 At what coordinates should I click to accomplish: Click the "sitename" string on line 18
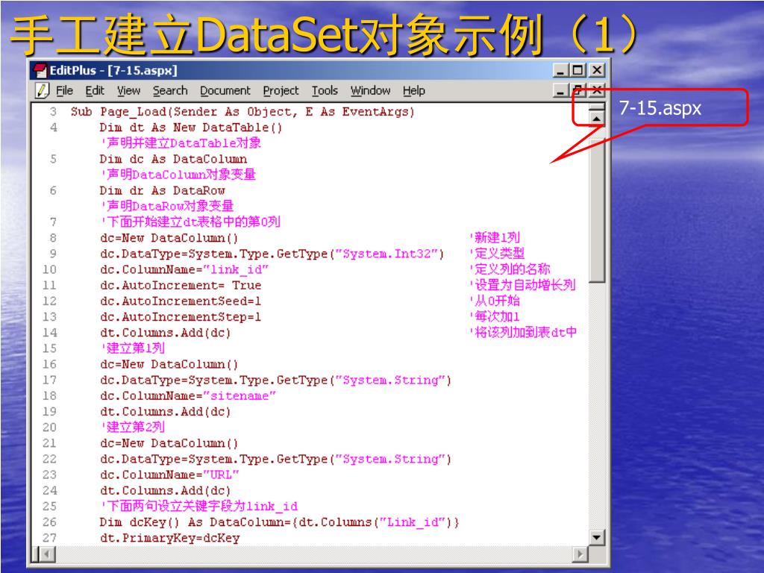[239, 395]
